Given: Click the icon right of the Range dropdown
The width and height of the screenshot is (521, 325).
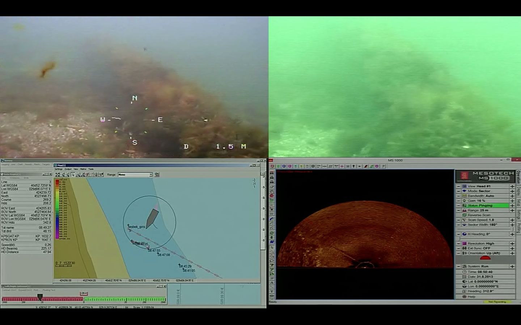Looking at the screenshot, I should (157, 174).
